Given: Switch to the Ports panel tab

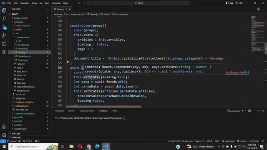Looking at the screenshot, I should 114,111.
